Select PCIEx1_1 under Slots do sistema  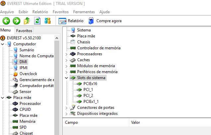(91, 102)
